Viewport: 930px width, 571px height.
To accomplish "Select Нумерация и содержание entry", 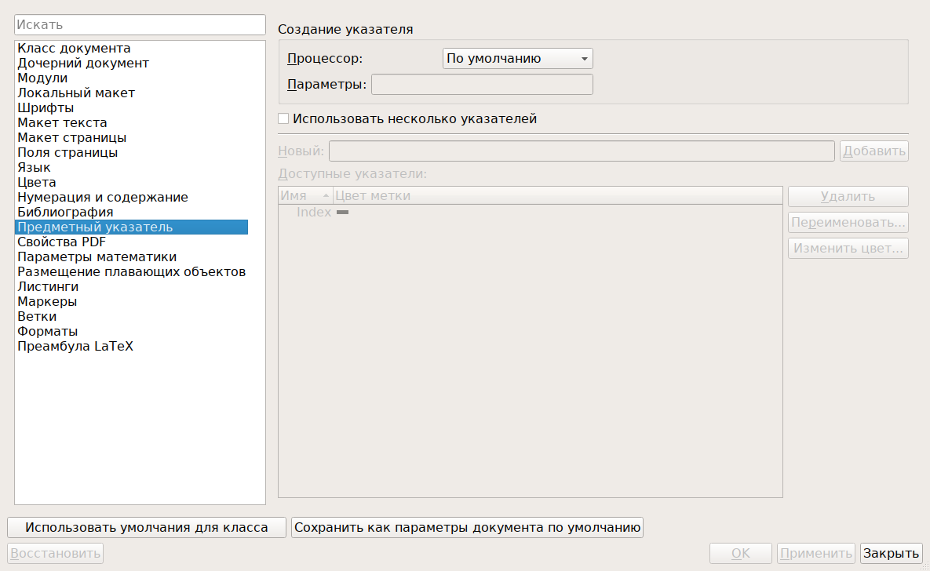I will (x=131, y=198).
